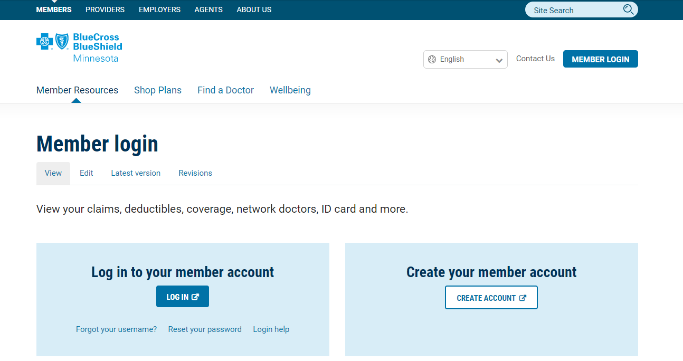The height and width of the screenshot is (361, 683).
Task: Click the 'Create your member account' heading
Action: point(491,272)
